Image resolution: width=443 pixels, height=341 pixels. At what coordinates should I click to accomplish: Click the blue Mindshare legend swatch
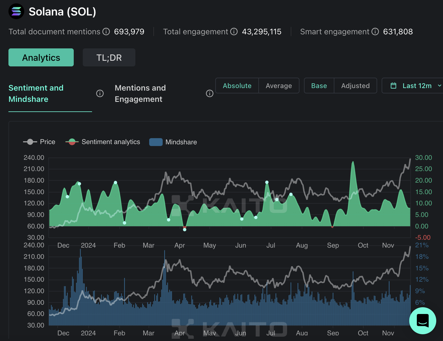156,142
